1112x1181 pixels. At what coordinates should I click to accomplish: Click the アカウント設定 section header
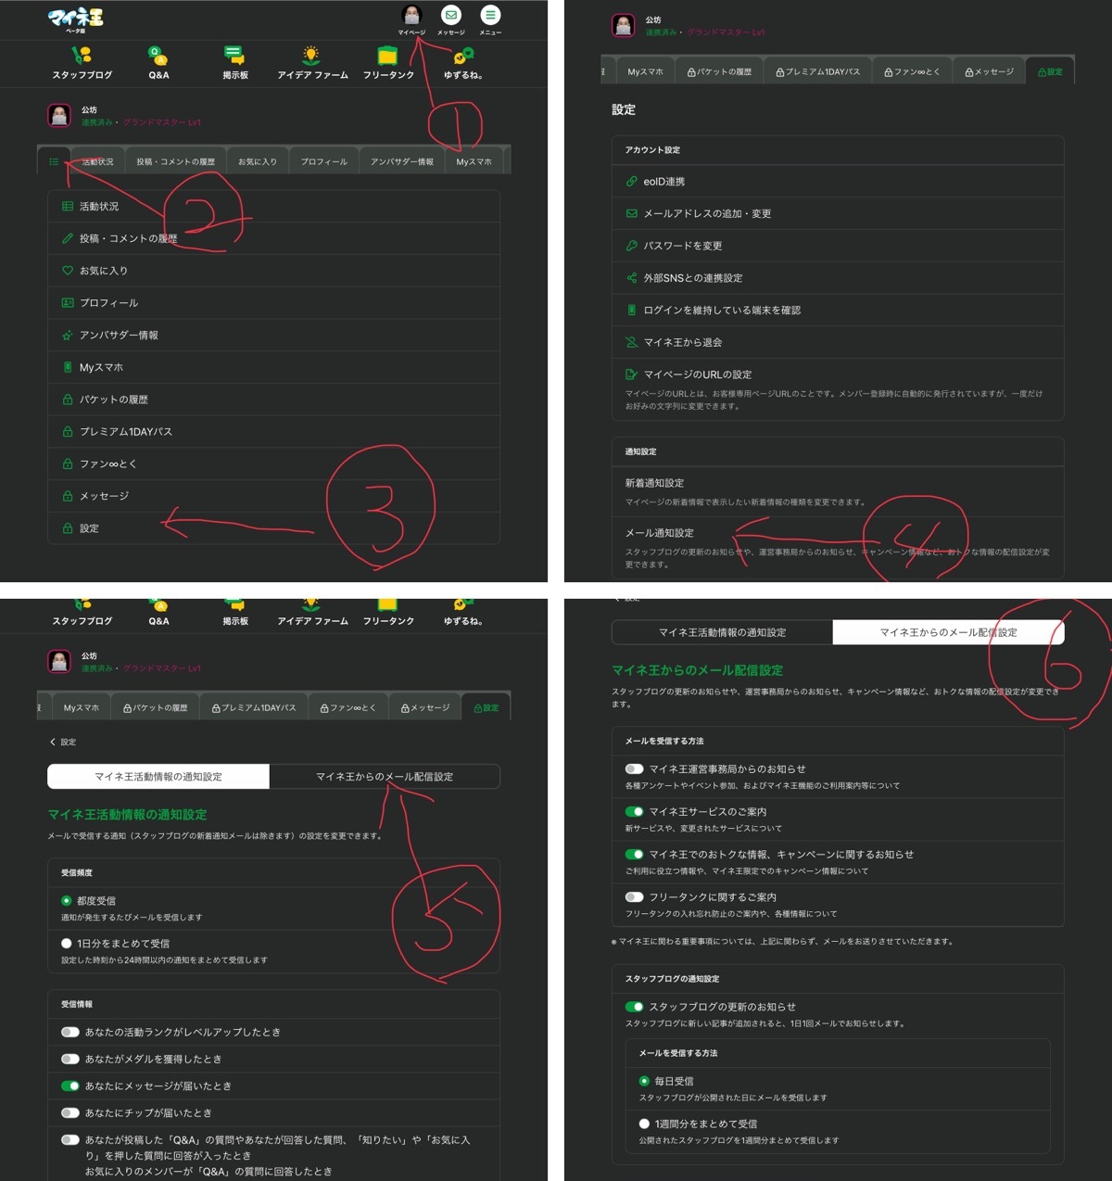(x=652, y=150)
